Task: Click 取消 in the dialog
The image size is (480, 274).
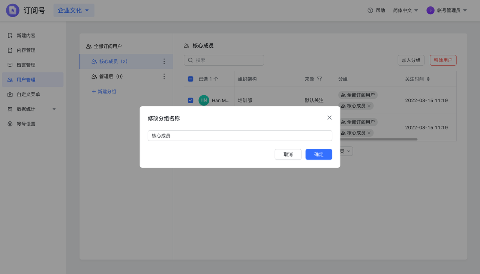Action: click(x=288, y=154)
